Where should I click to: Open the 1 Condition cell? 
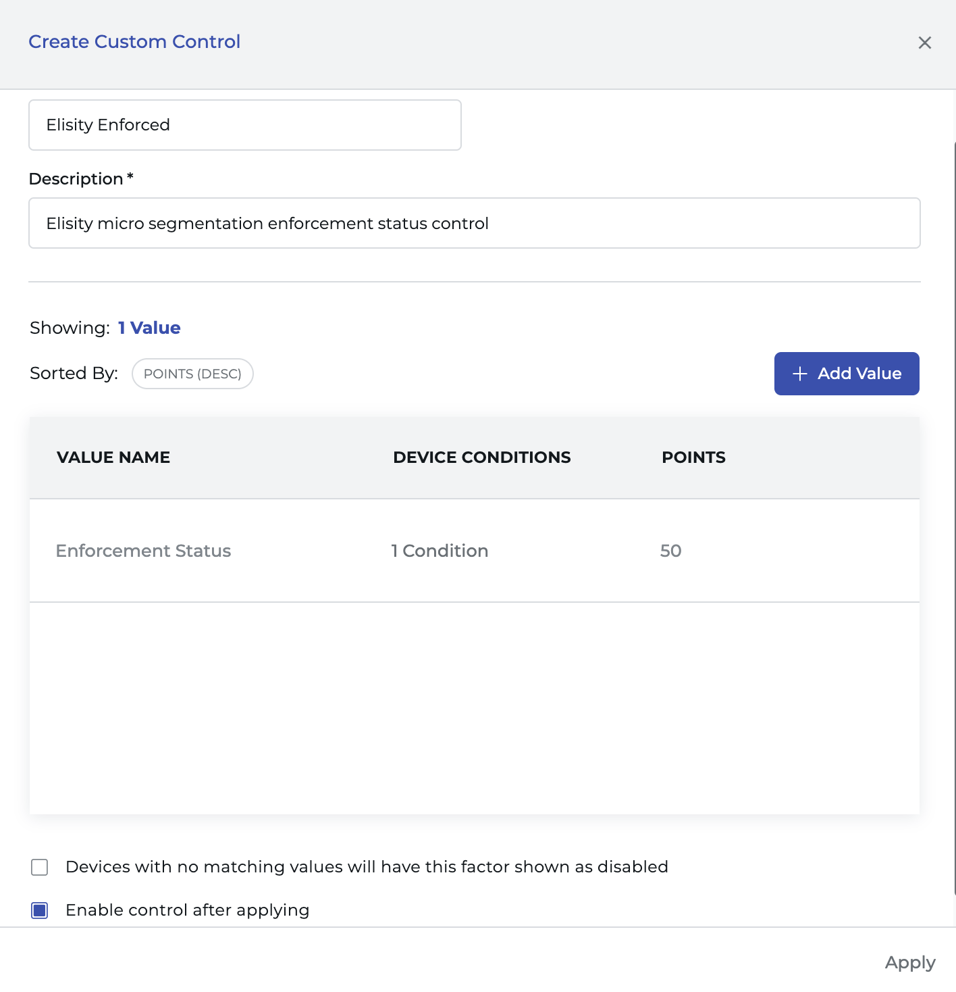(440, 551)
